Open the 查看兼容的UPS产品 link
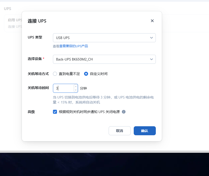Screen dimensions: 209x176 pos(74,46)
